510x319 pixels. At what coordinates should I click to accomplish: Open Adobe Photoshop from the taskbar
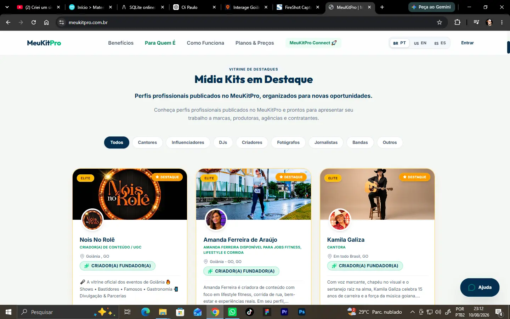tap(302, 312)
